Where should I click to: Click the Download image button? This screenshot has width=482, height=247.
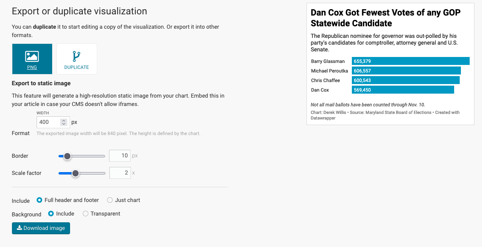41,228
